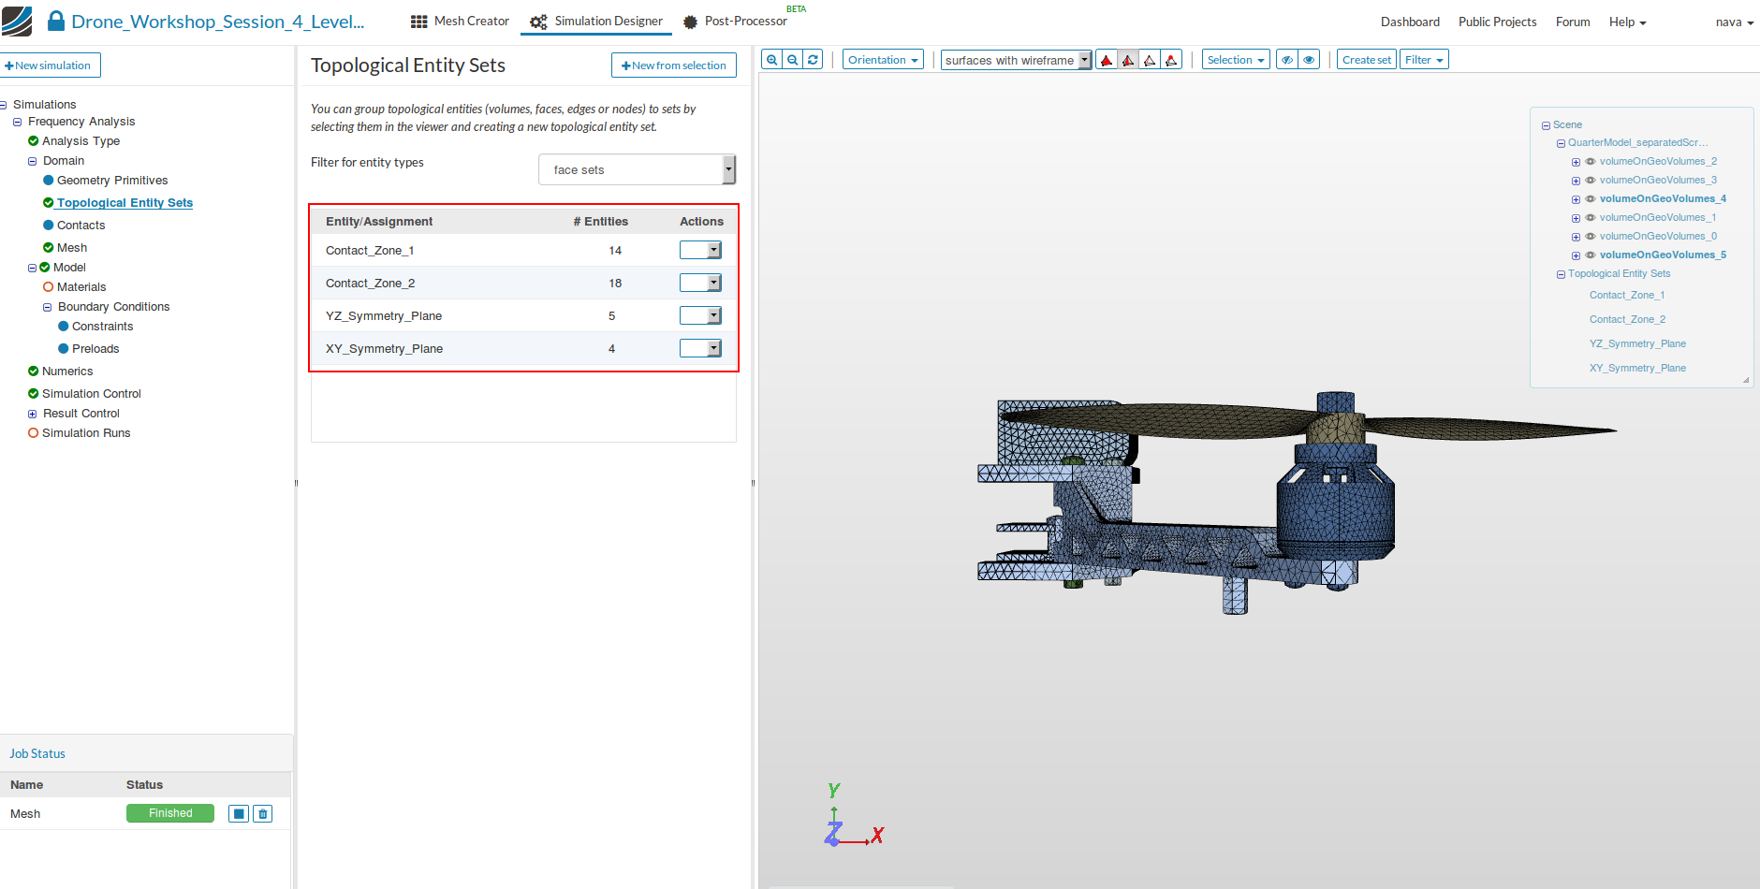The height and width of the screenshot is (889, 1760).
Task: Click the zoom in viewer icon
Action: (771, 60)
